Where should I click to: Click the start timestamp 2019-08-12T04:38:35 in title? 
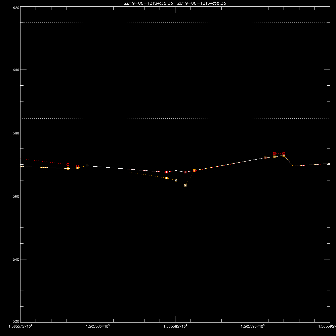click(x=149, y=3)
